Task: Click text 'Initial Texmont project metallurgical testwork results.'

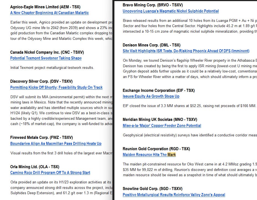Action: [x=52, y=67]
